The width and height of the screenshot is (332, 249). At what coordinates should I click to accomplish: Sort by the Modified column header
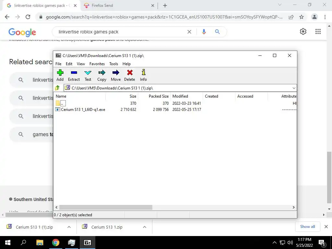pyautogui.click(x=186, y=96)
